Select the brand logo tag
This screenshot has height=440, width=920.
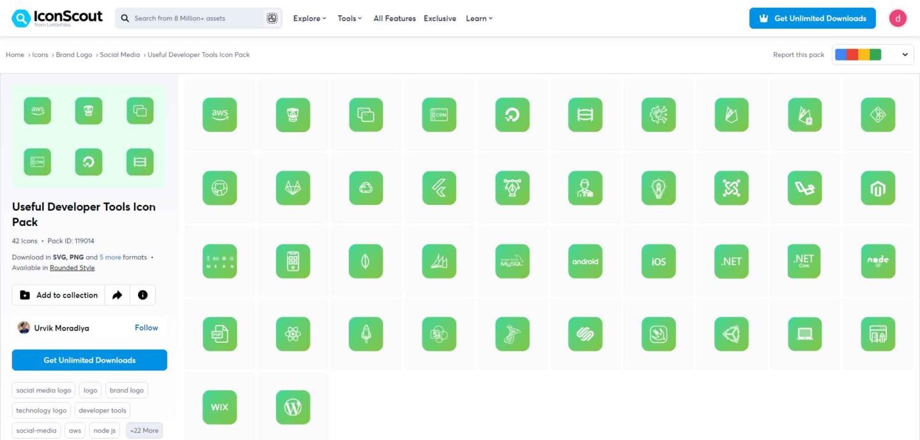tap(126, 390)
